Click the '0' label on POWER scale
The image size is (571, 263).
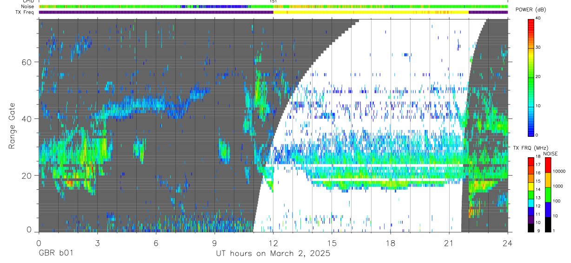click(537, 135)
